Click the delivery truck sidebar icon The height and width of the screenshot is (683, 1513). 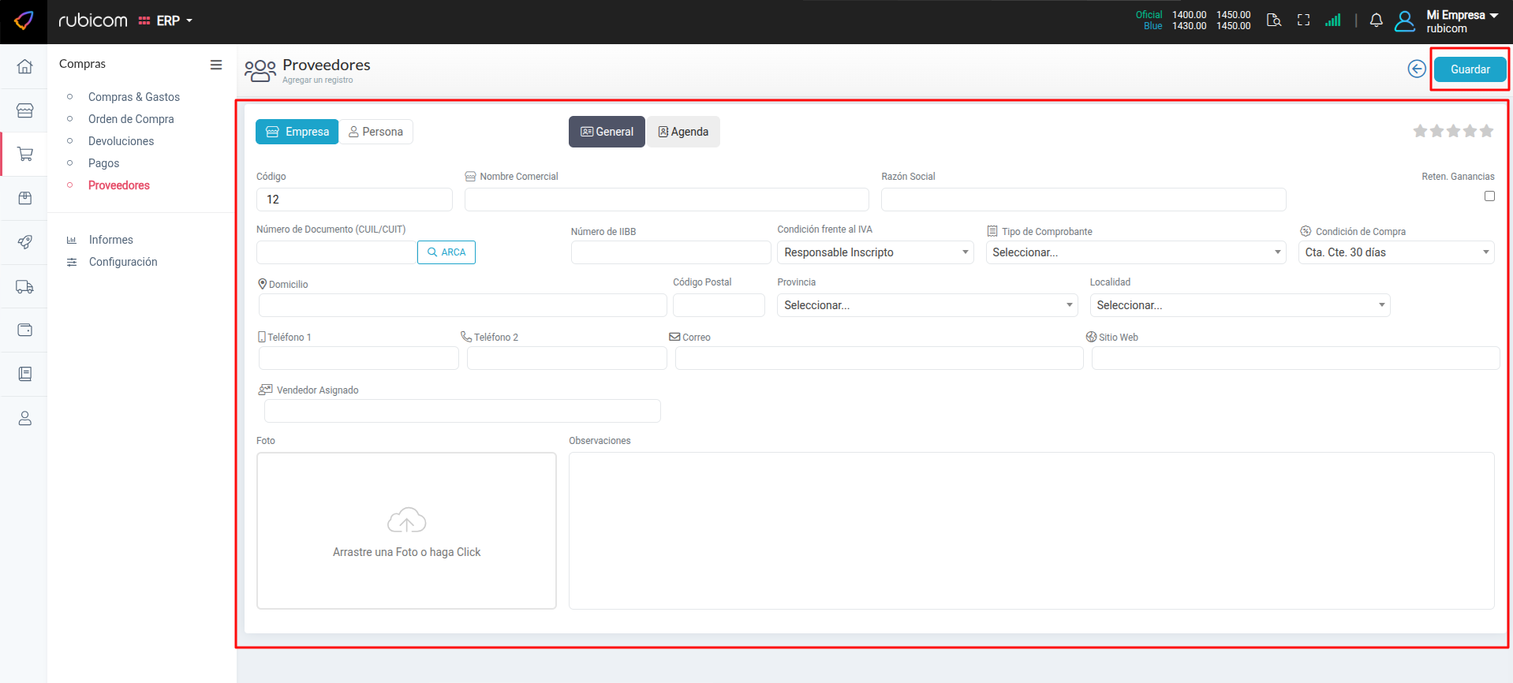pyautogui.click(x=24, y=287)
